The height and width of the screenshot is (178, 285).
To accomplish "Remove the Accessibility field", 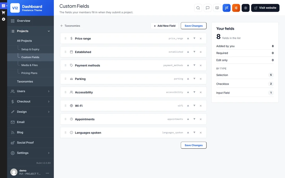I will tap(201, 92).
